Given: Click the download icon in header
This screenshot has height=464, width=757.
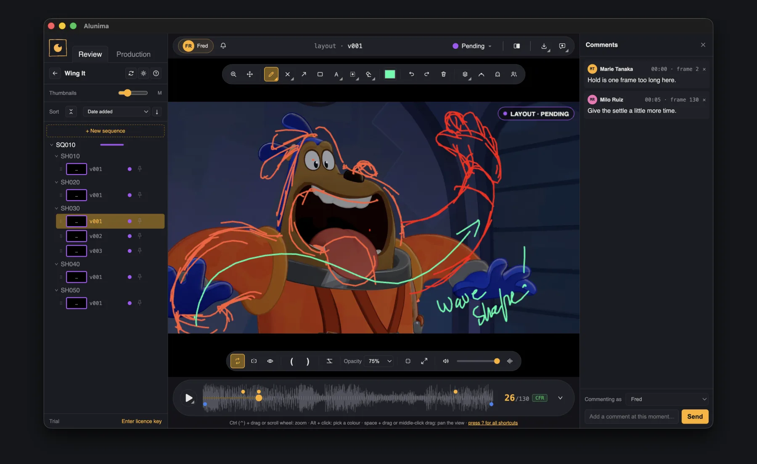Looking at the screenshot, I should click(x=544, y=46).
